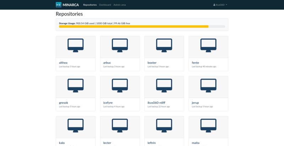
Task: Select the boxter monitor icon
Action: pos(164,46)
